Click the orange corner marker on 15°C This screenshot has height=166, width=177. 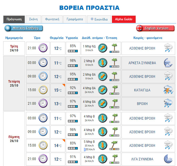[63, 85]
